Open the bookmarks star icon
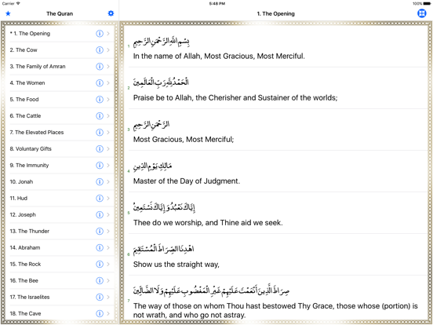 [8, 13]
